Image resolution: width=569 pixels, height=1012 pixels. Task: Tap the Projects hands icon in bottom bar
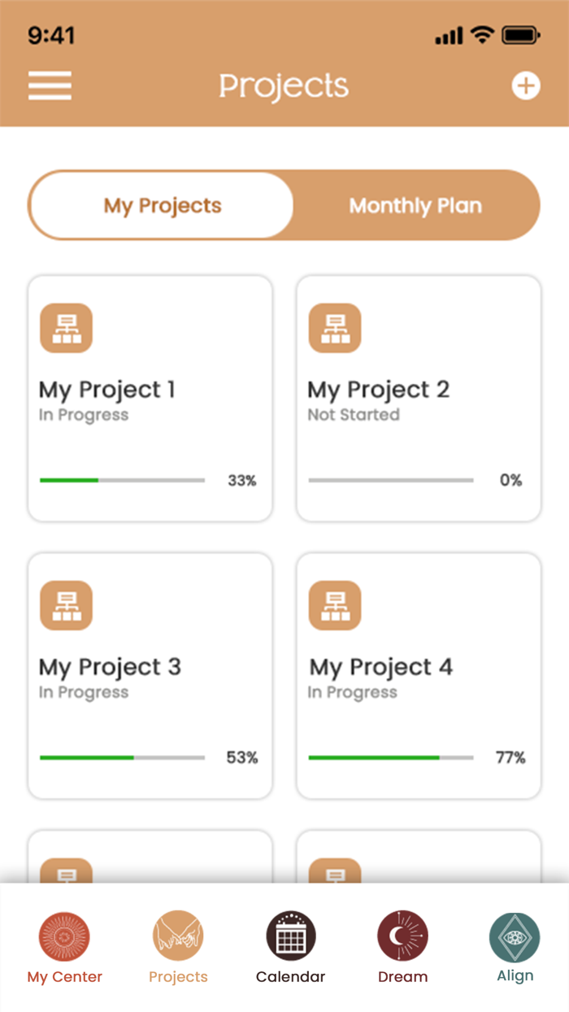[178, 937]
